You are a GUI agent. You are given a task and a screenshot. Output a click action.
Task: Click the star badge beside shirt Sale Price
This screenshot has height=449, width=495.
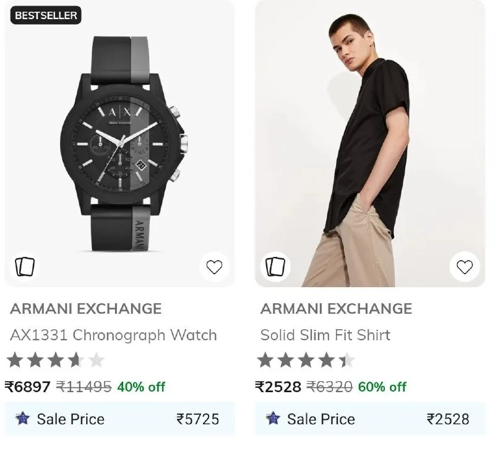[x=273, y=419]
